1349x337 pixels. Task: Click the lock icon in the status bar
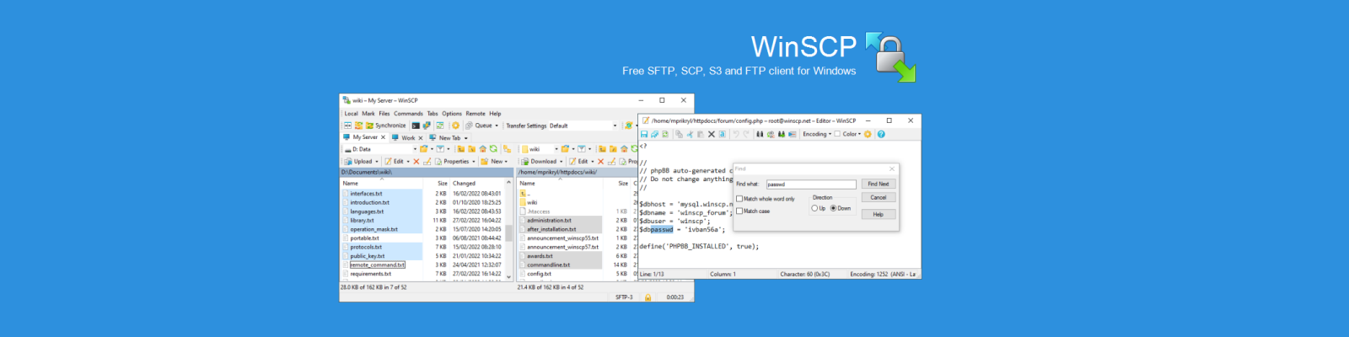coord(648,297)
